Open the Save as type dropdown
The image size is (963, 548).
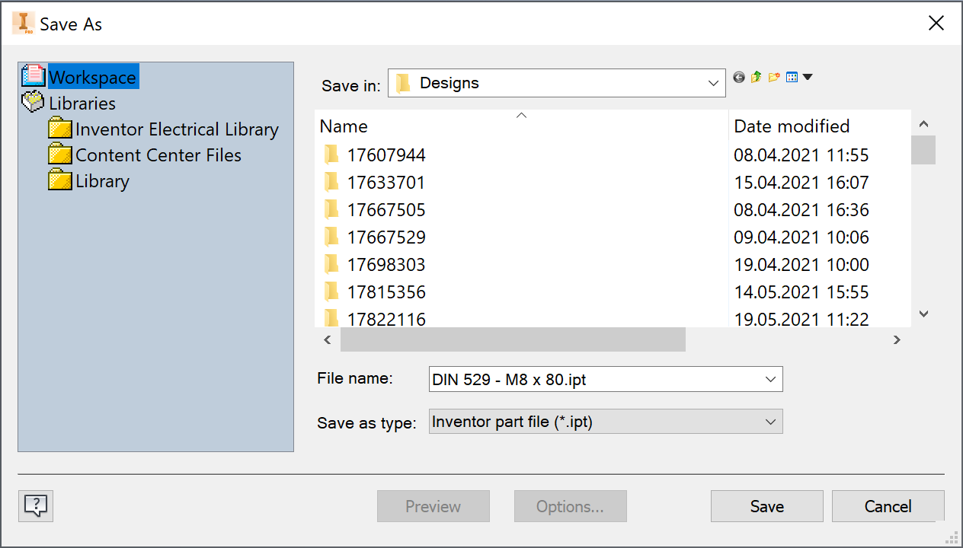772,421
